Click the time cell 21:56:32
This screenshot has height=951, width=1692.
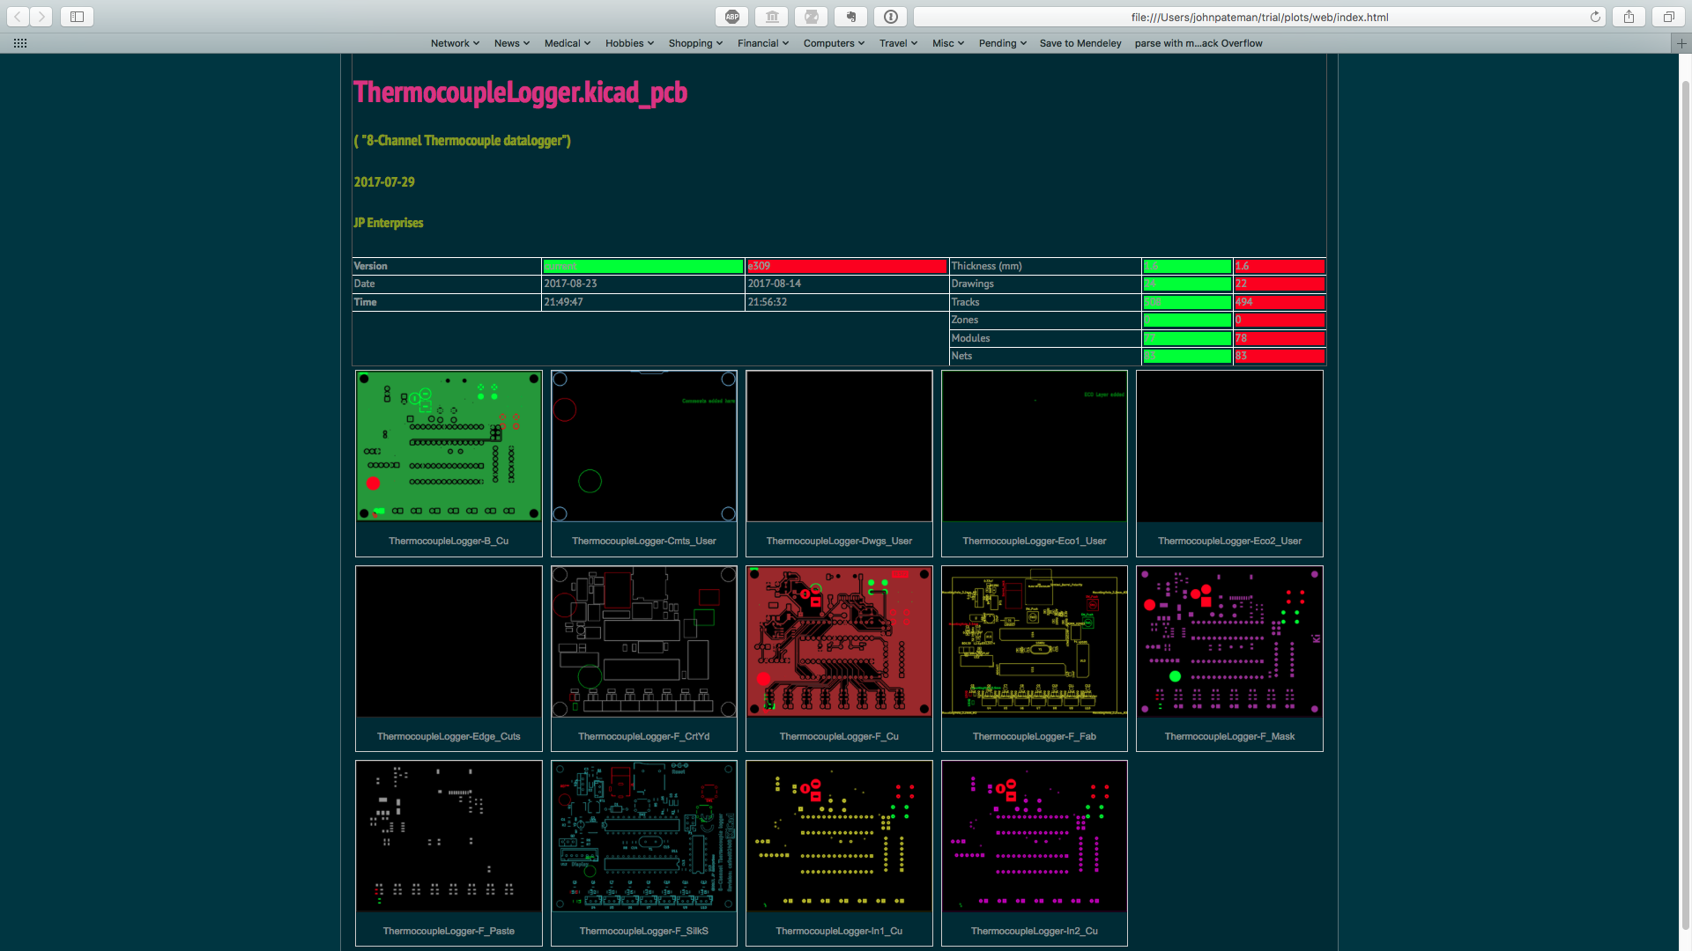point(847,302)
